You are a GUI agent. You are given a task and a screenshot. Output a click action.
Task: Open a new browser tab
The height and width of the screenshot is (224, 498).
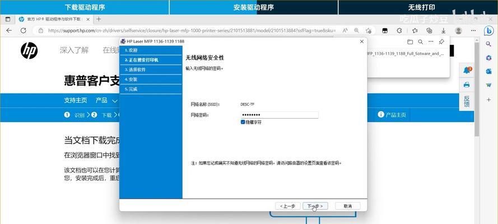pos(99,19)
